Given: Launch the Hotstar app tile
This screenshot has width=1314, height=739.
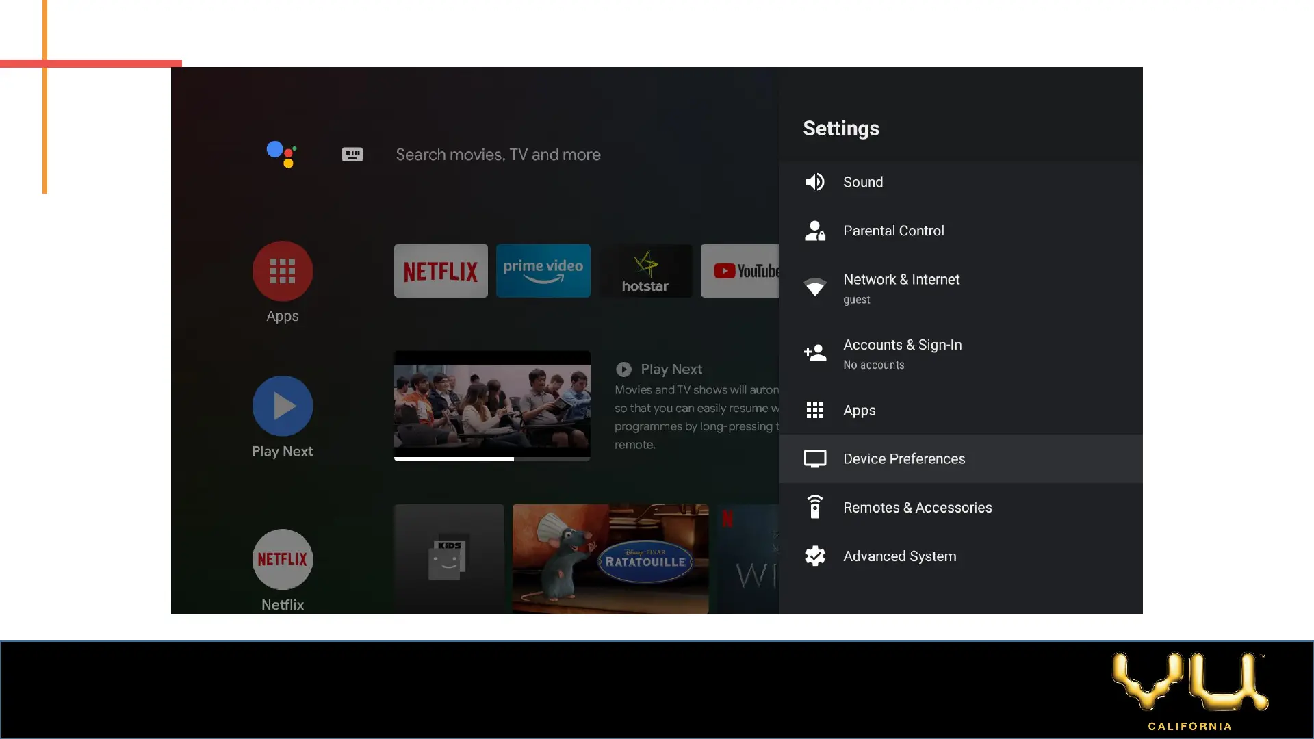Looking at the screenshot, I should tap(645, 271).
